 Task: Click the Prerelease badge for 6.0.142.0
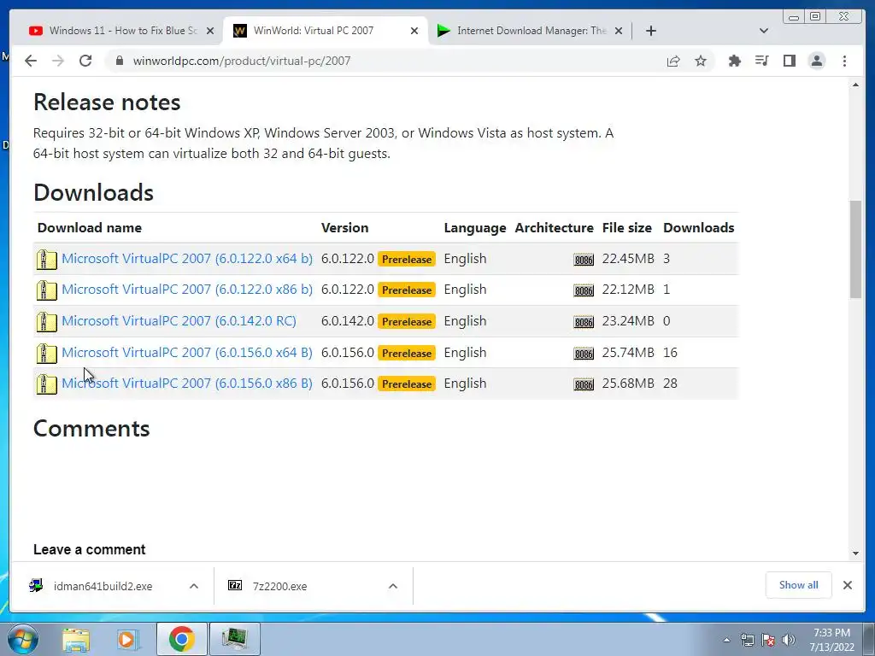pos(407,322)
